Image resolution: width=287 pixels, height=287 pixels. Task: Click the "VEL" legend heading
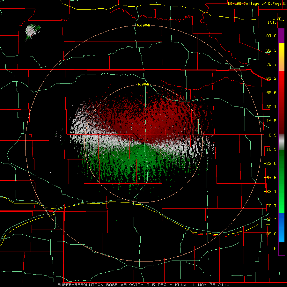(280, 19)
